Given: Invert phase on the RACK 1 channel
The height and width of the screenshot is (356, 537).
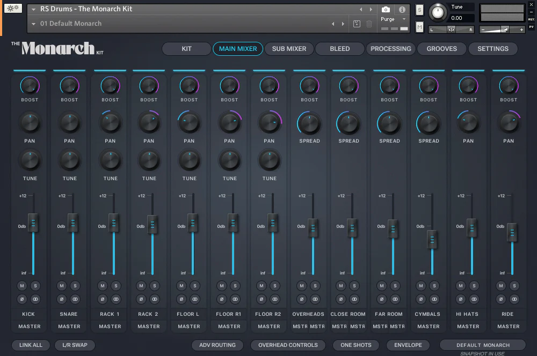Looking at the screenshot, I should coord(103,299).
